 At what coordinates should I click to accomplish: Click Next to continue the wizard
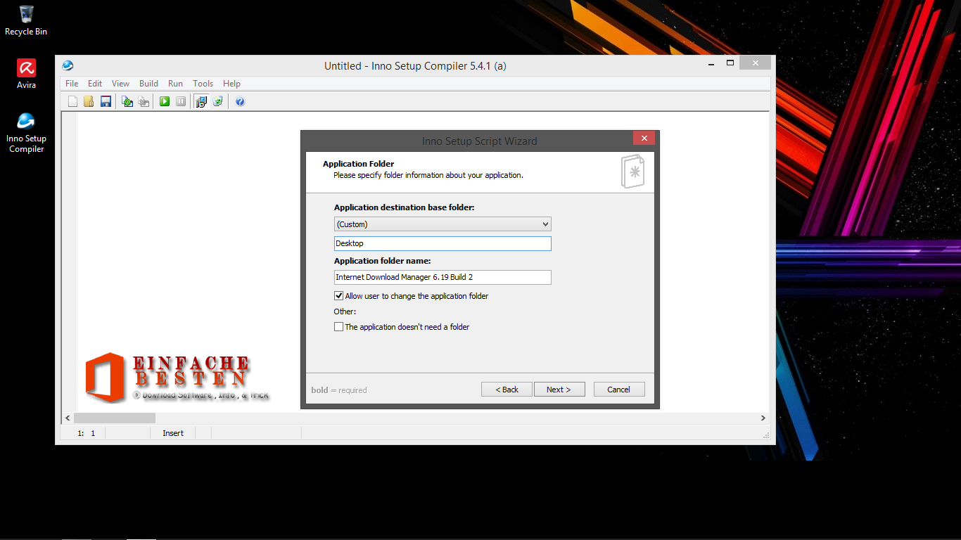click(559, 389)
